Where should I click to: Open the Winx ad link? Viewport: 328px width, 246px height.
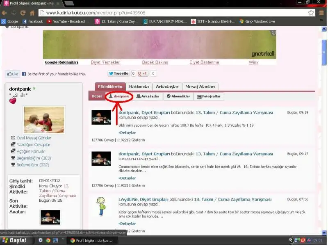pyautogui.click(x=253, y=63)
